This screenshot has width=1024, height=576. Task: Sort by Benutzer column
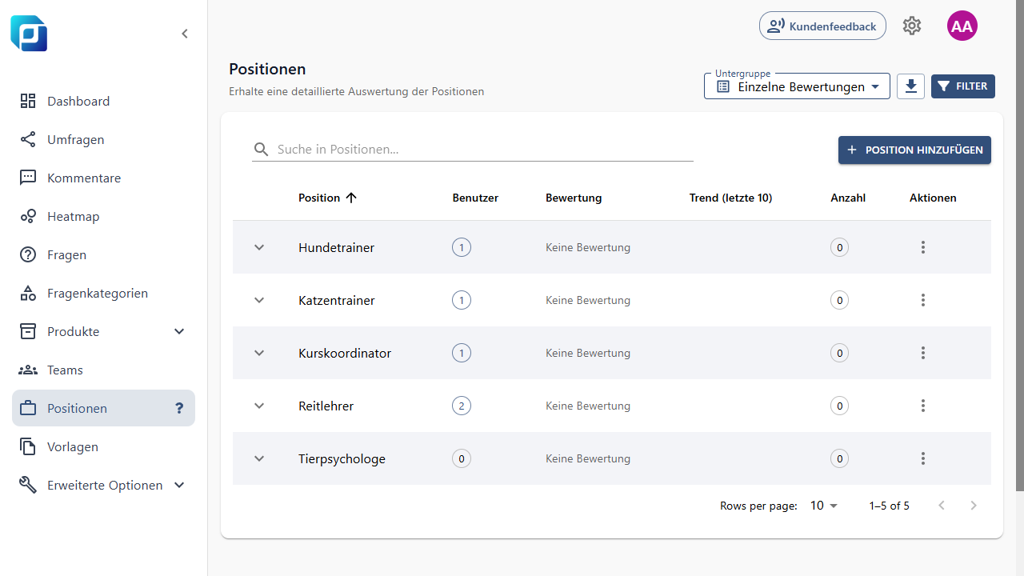click(x=475, y=198)
